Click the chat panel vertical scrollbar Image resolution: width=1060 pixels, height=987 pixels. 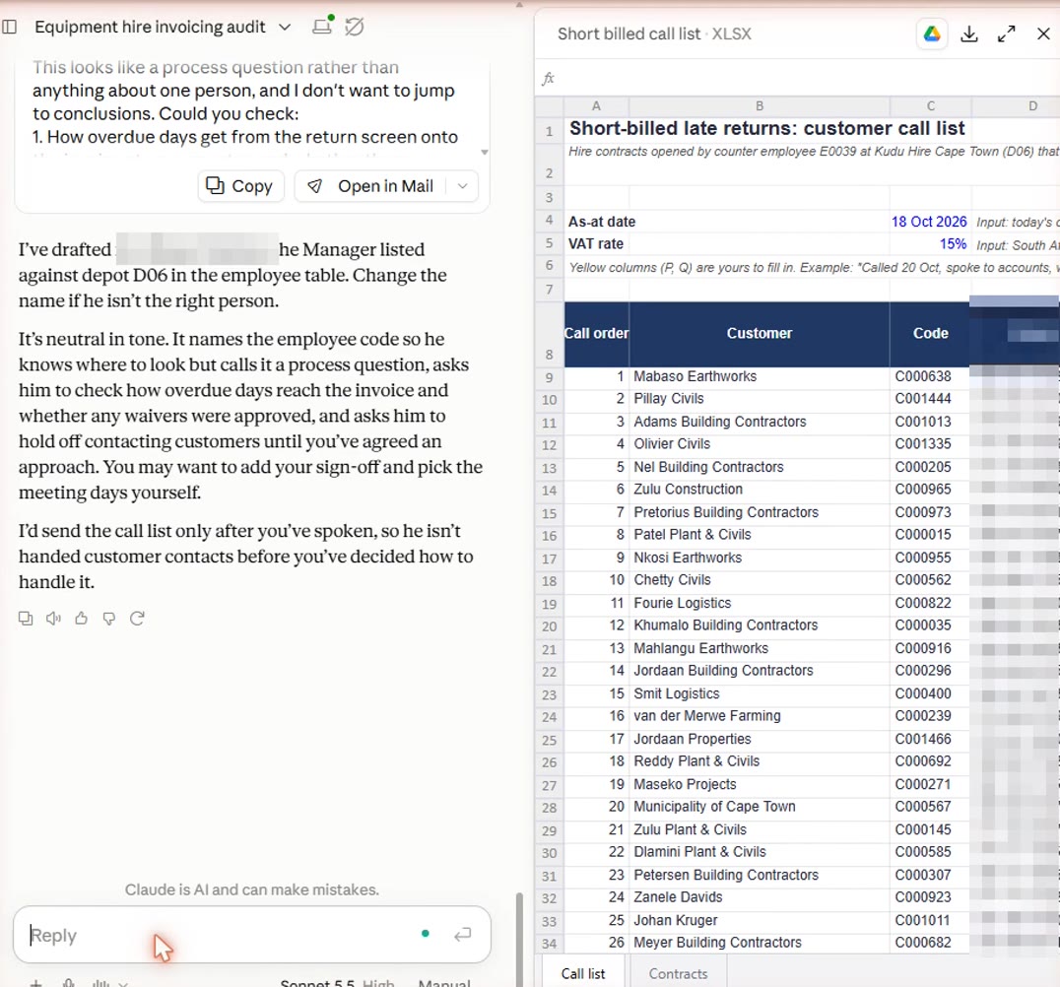(x=519, y=939)
